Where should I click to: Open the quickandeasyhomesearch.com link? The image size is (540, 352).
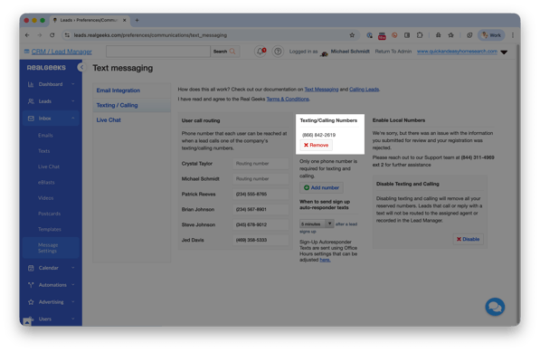tap(457, 52)
